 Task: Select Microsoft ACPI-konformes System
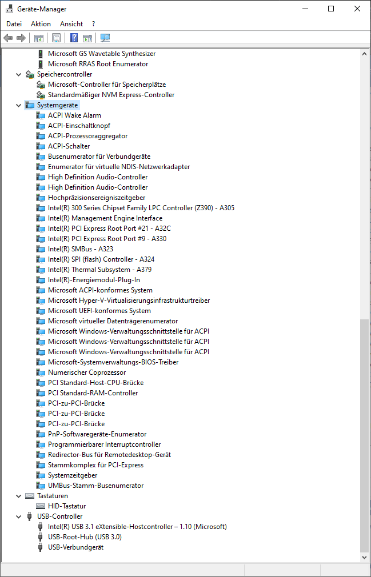coord(100,290)
